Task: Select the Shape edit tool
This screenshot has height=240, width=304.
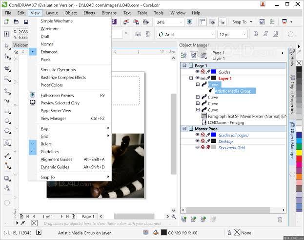Action: (x=7, y=57)
